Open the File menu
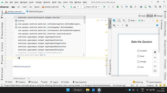This screenshot has width=167, height=93. (6, 2)
